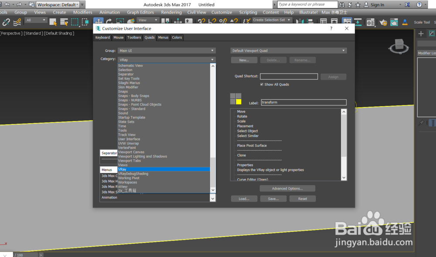The image size is (436, 257).
Task: Click the Advanced Options... button
Action: click(x=287, y=188)
